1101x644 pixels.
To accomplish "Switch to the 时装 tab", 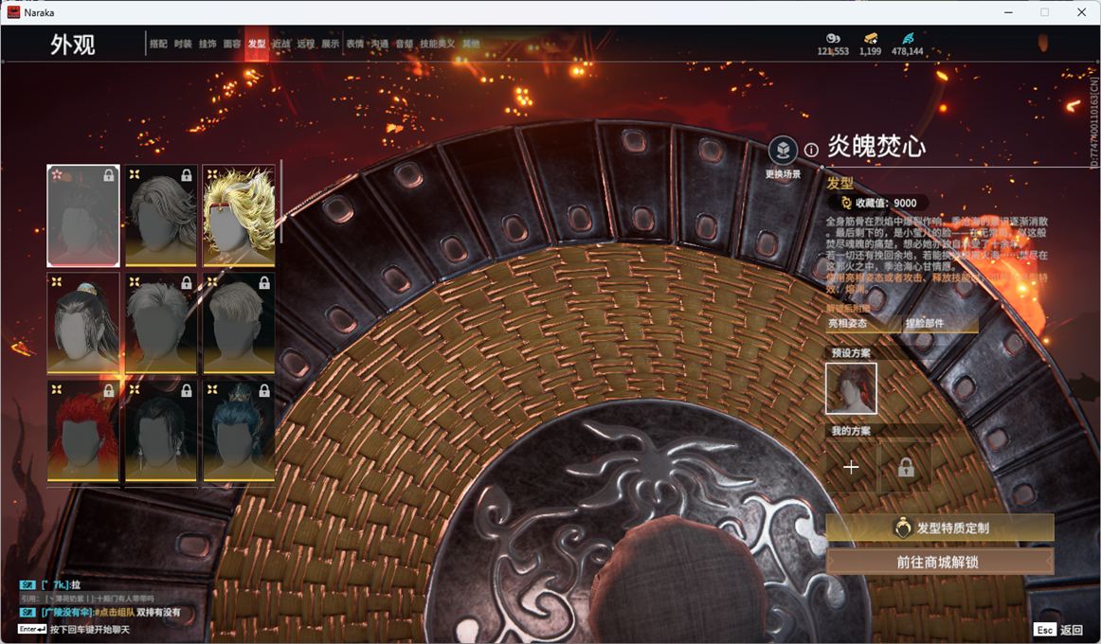I will [183, 44].
